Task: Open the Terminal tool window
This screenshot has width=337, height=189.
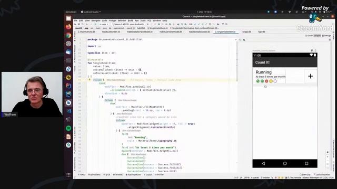Action: [x=118, y=175]
